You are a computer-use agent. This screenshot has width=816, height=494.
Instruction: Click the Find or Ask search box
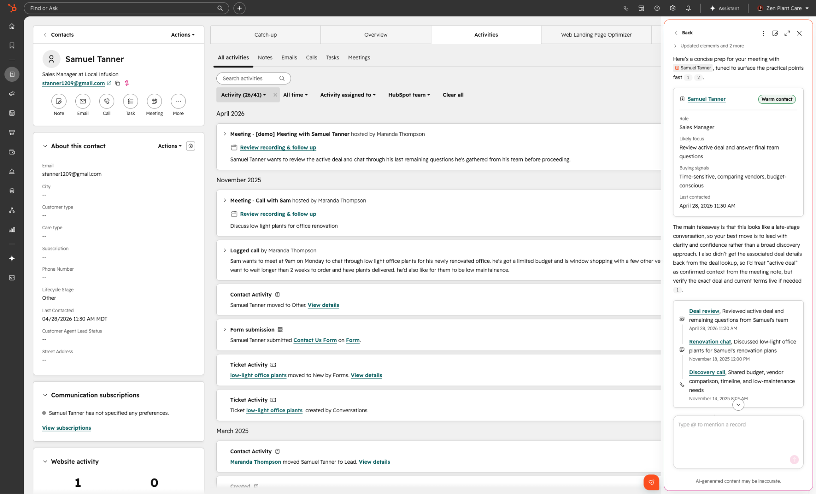coord(126,8)
